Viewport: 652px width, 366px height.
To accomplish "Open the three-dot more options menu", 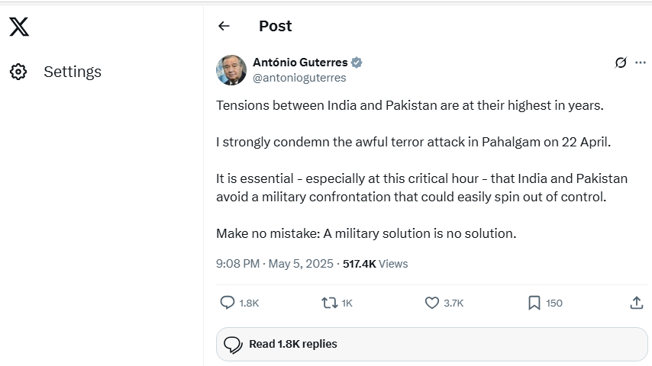I will click(x=641, y=63).
